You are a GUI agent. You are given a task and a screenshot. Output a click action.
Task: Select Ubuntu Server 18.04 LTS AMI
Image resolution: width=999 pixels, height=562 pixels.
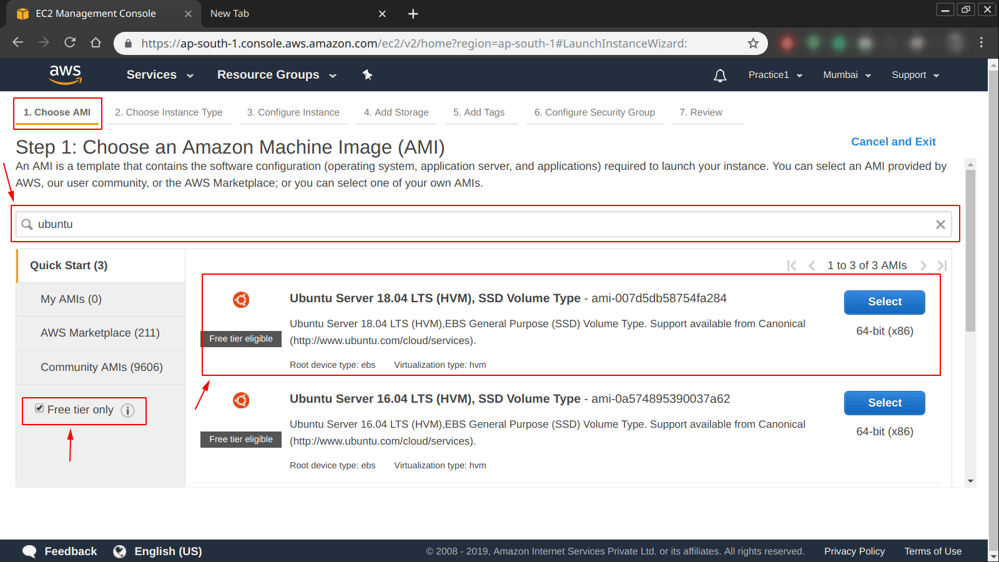pos(885,302)
